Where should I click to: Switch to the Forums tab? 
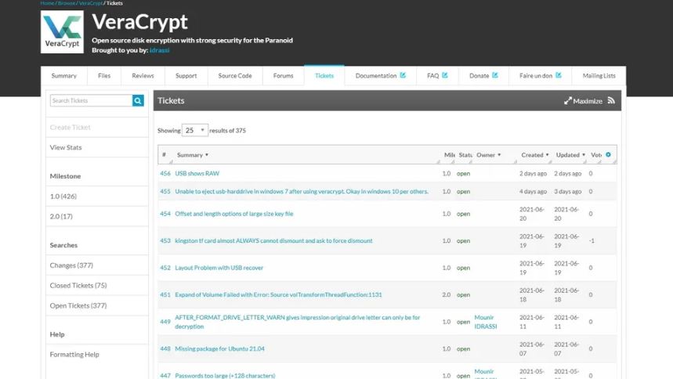284,75
